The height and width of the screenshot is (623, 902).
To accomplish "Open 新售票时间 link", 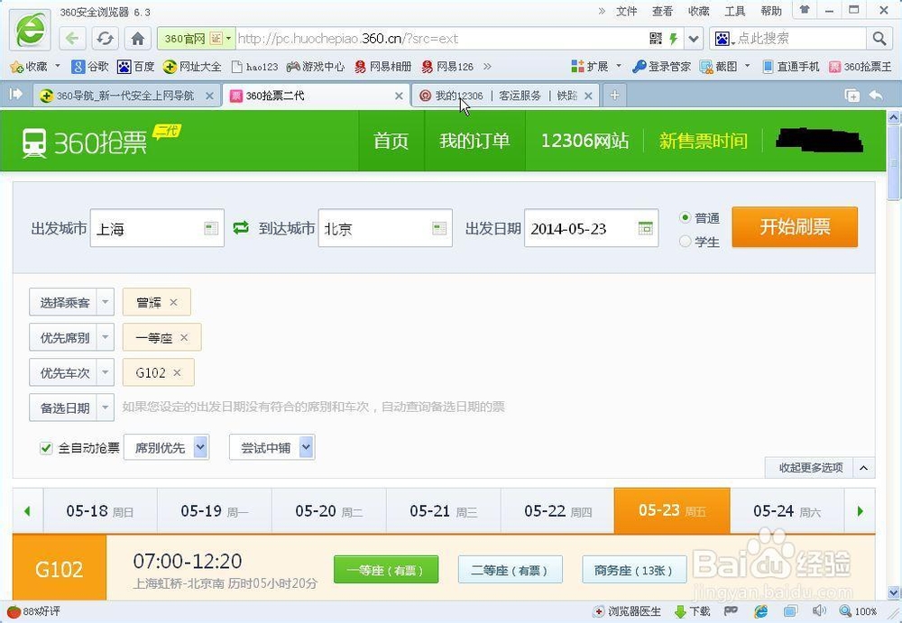I will (703, 141).
